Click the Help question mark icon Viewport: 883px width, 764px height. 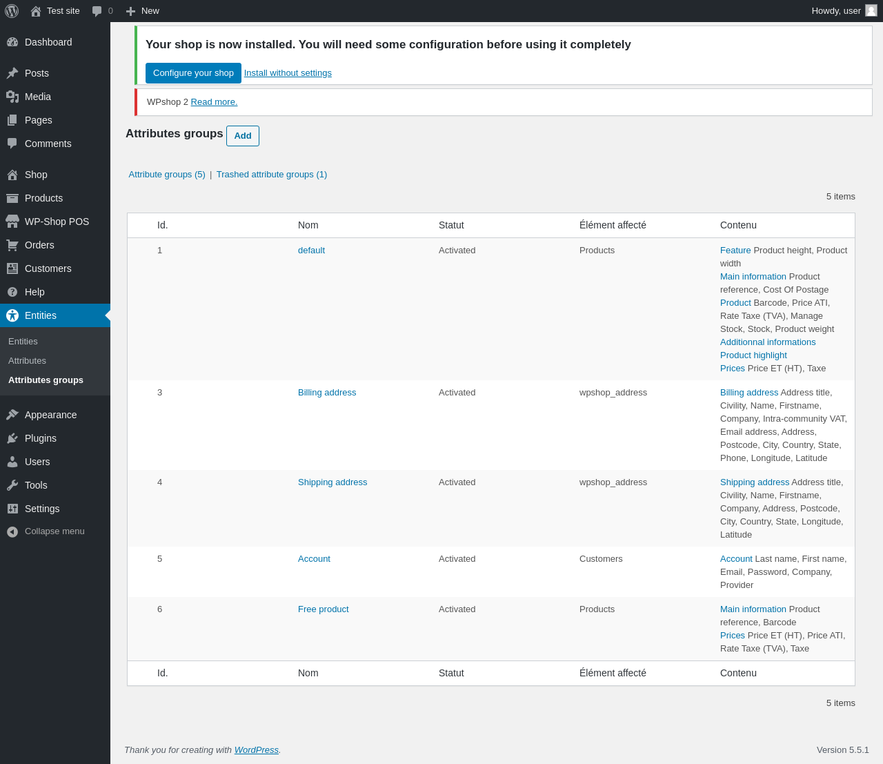12,292
